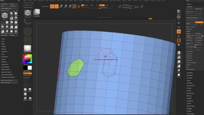Choose the large ZModeler brush in Brush palette

5,16
